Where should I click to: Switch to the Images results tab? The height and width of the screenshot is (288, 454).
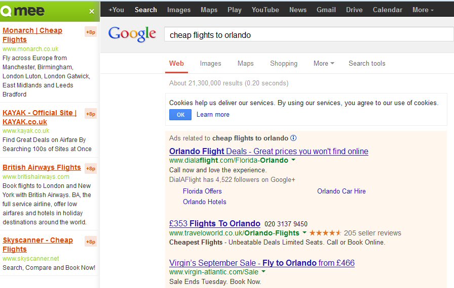[210, 64]
